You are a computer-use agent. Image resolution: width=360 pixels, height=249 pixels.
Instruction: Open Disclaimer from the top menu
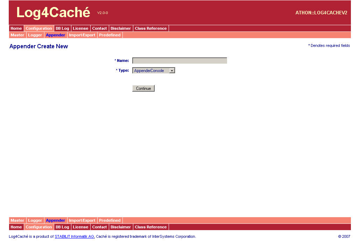[x=121, y=28]
